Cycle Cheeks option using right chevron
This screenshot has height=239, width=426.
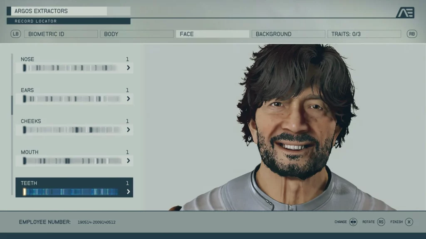(x=128, y=130)
